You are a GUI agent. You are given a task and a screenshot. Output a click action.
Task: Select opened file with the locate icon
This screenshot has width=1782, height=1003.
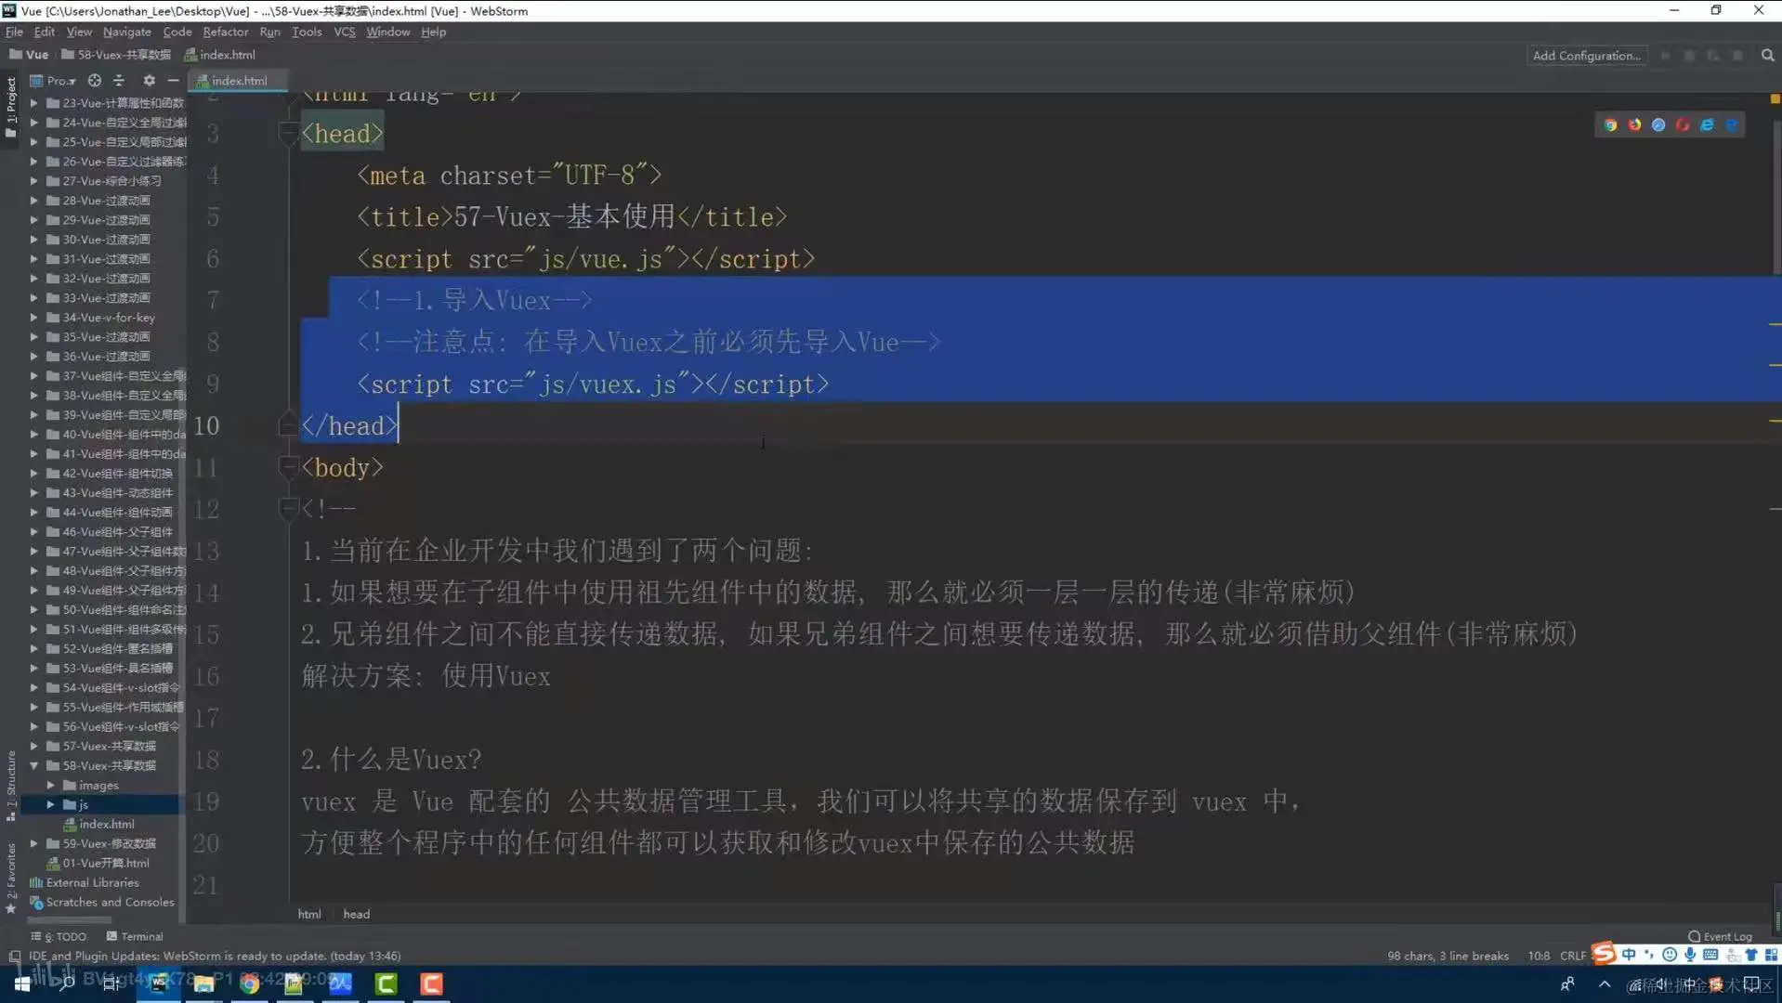(x=94, y=81)
